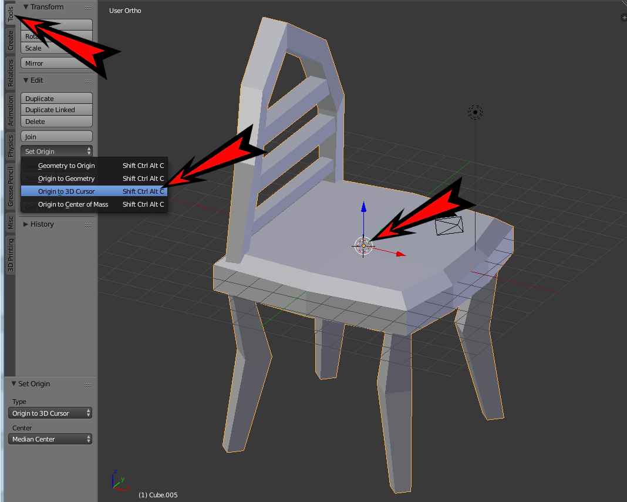Click the red X-axis manipulator arrow
This screenshot has height=502, width=627.
(x=400, y=254)
